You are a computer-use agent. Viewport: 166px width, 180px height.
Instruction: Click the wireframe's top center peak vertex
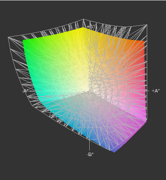(x=83, y=19)
